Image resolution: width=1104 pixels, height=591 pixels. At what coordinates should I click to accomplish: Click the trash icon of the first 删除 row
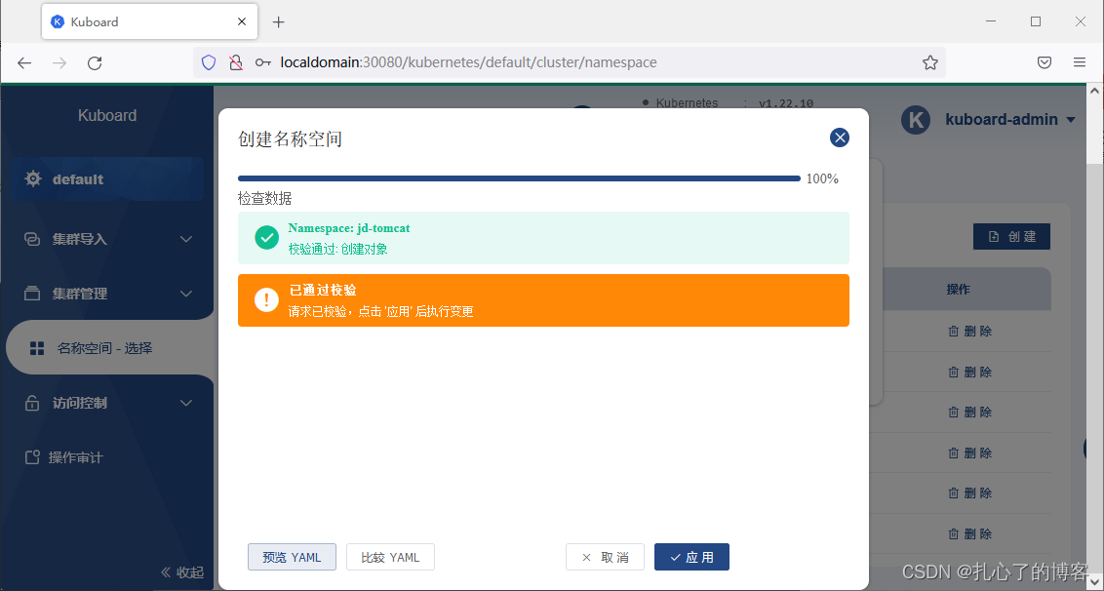[x=953, y=331]
